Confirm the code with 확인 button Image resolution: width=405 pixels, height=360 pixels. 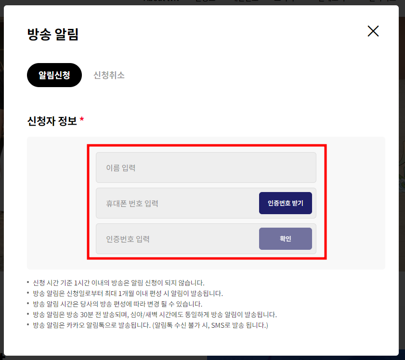click(286, 239)
